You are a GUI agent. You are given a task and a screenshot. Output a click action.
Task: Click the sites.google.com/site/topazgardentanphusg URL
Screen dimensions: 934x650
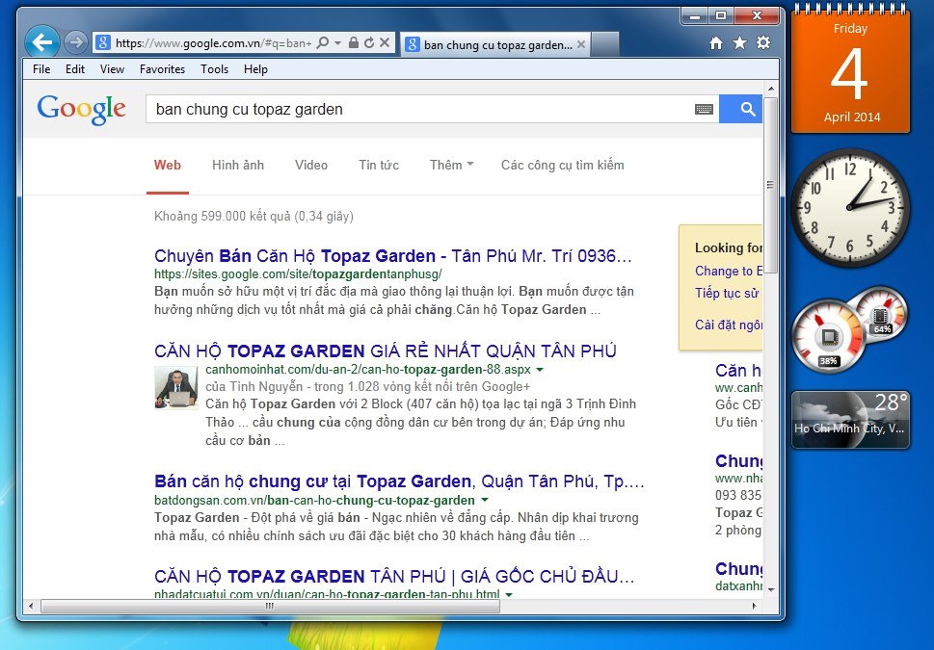[x=298, y=274]
